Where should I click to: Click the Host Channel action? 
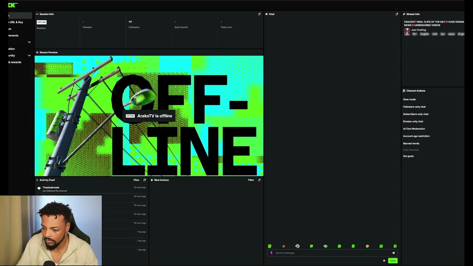pos(411,150)
